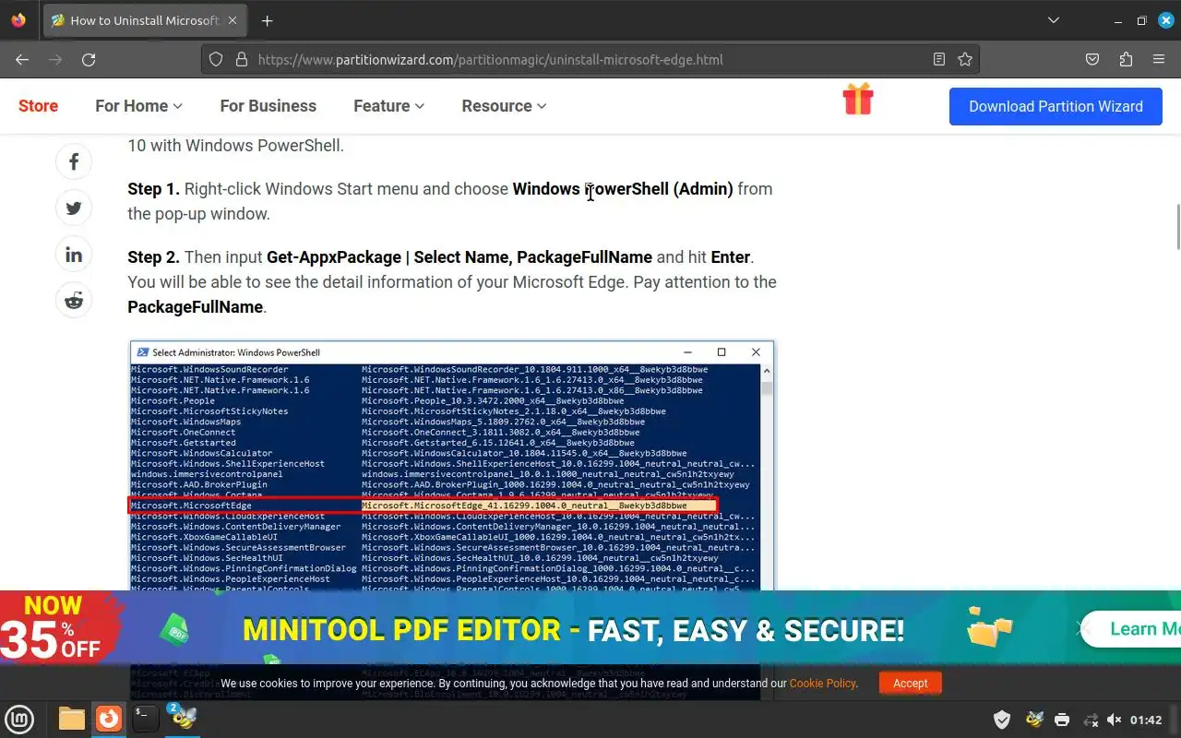Open the Store menu item

coord(38,106)
